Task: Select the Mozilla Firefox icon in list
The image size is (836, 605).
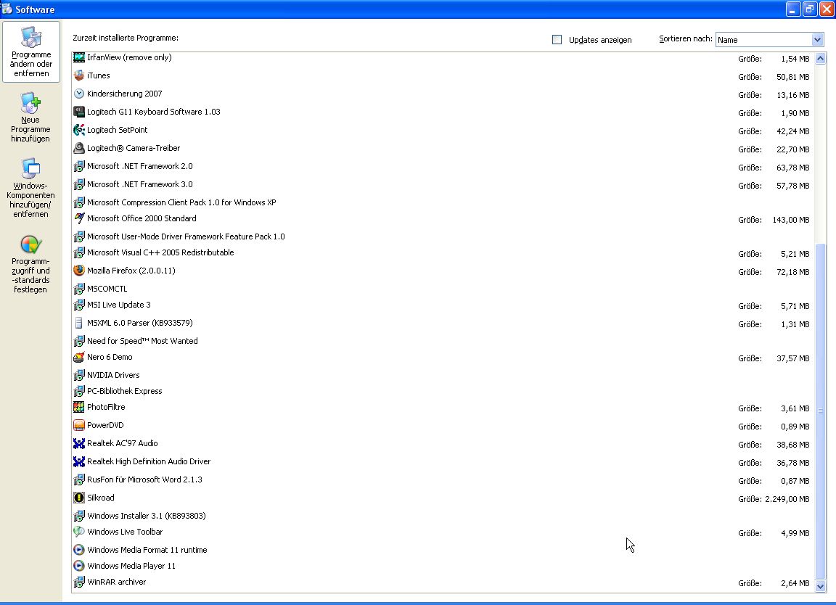Action: [79, 271]
